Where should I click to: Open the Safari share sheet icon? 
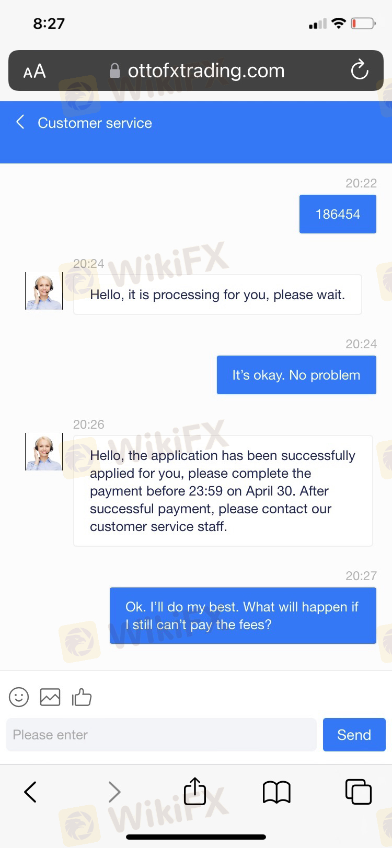[195, 791]
